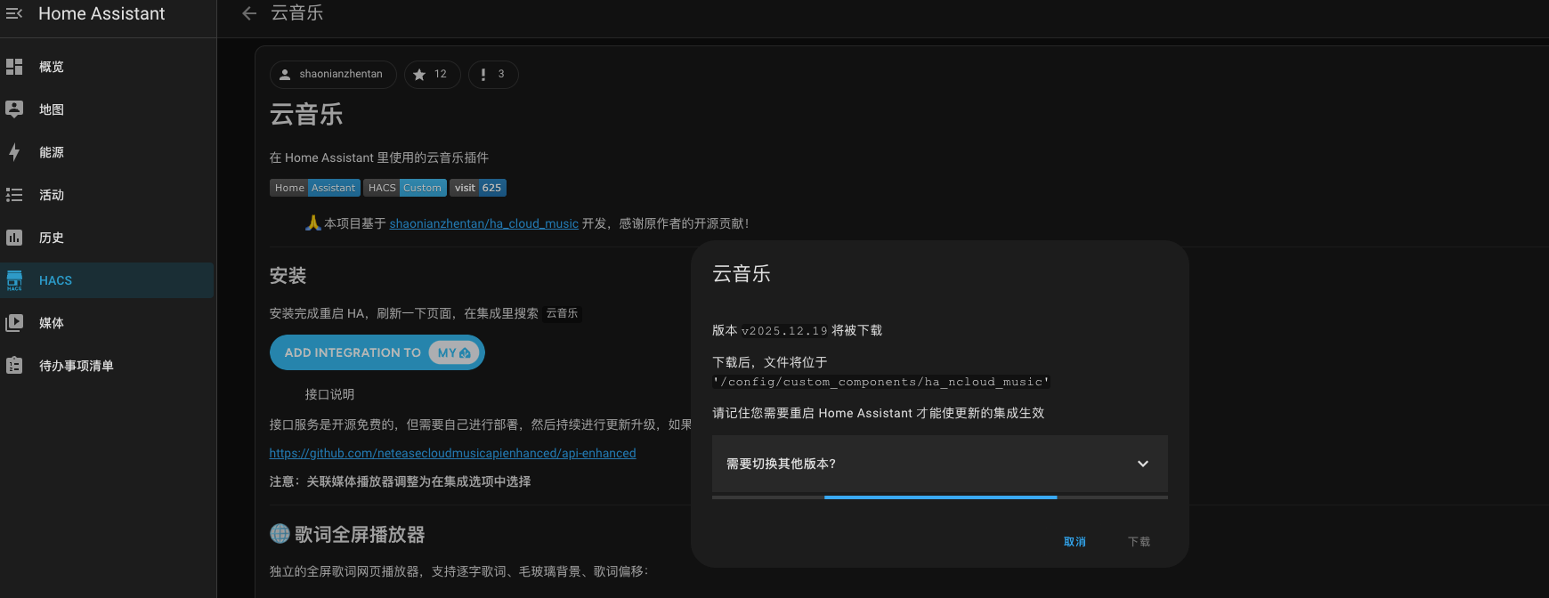Click the visit 625 badge
1549x598 pixels.
478,188
